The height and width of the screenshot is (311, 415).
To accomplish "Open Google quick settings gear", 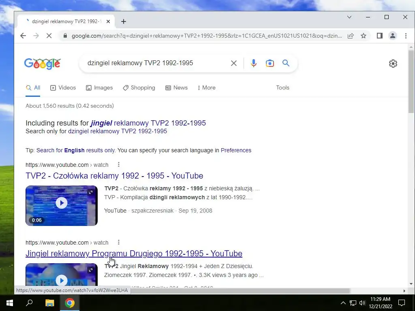I will tap(393, 64).
